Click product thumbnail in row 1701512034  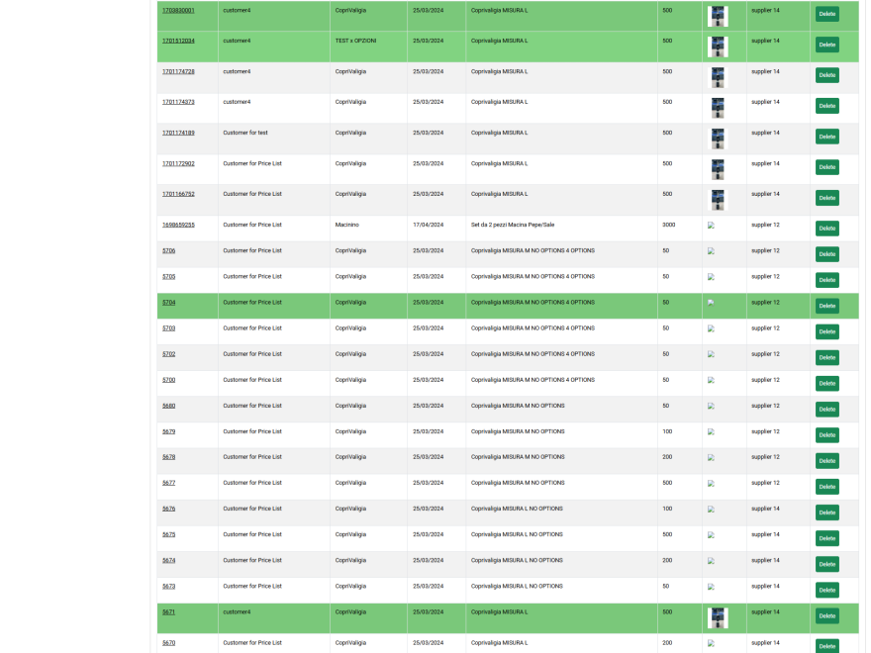coord(718,47)
